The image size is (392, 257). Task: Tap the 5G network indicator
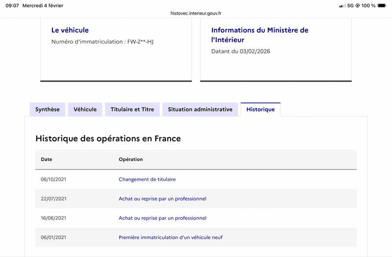tap(350, 6)
